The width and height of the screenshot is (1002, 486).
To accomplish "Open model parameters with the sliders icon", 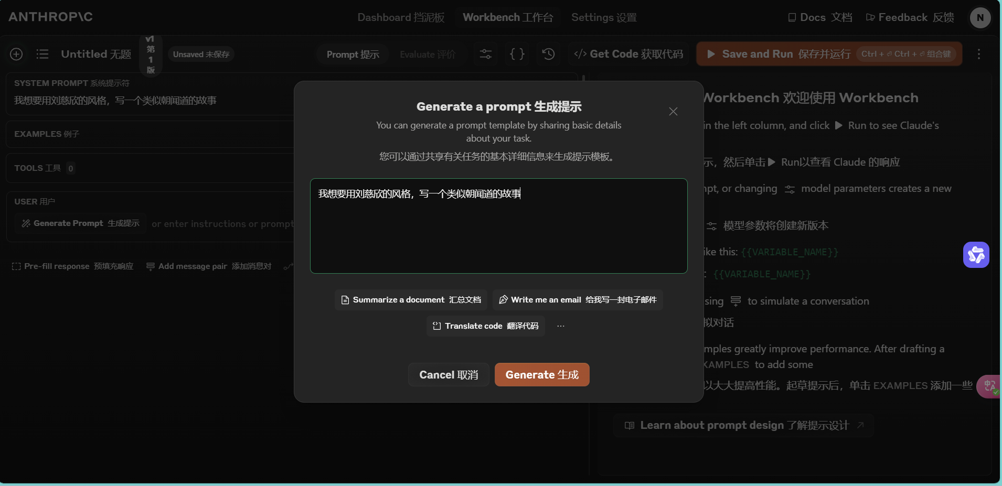I will tap(485, 54).
